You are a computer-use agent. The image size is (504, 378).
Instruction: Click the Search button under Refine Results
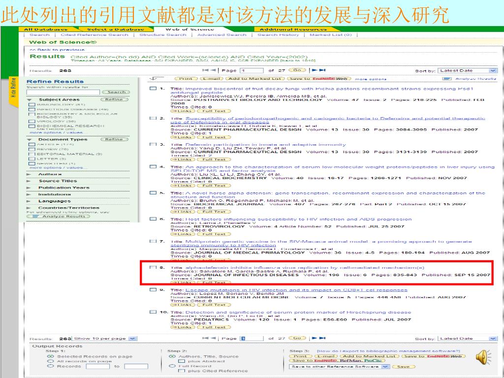116,92
